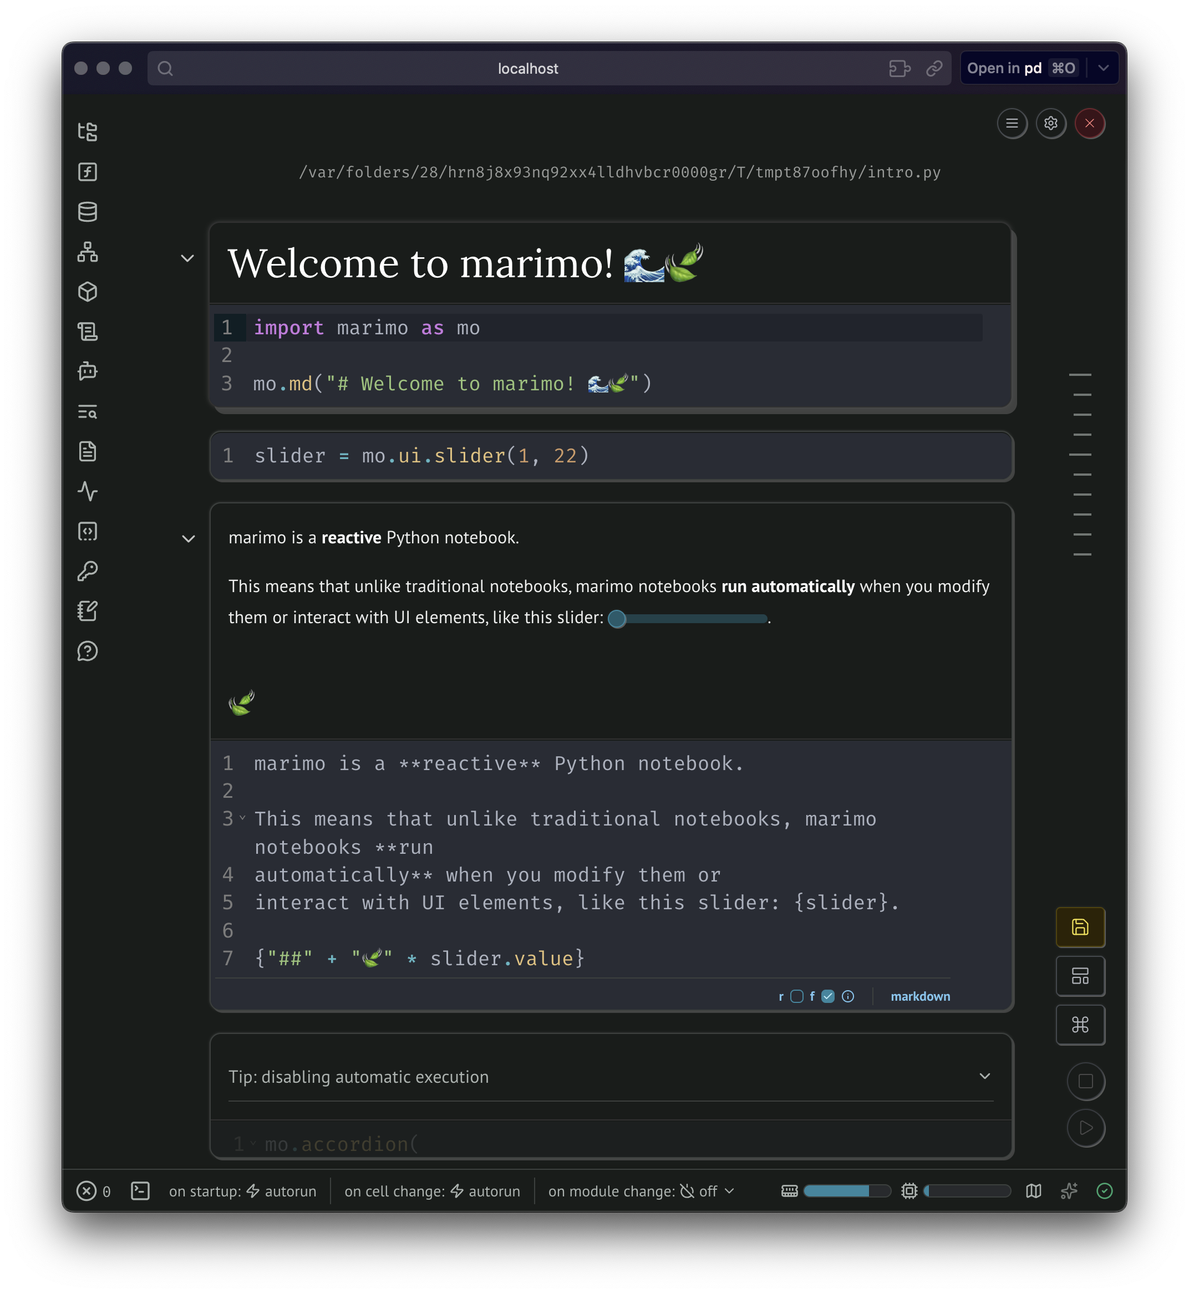The width and height of the screenshot is (1189, 1294).
Task: Click the localhost address bar
Action: coord(527,69)
